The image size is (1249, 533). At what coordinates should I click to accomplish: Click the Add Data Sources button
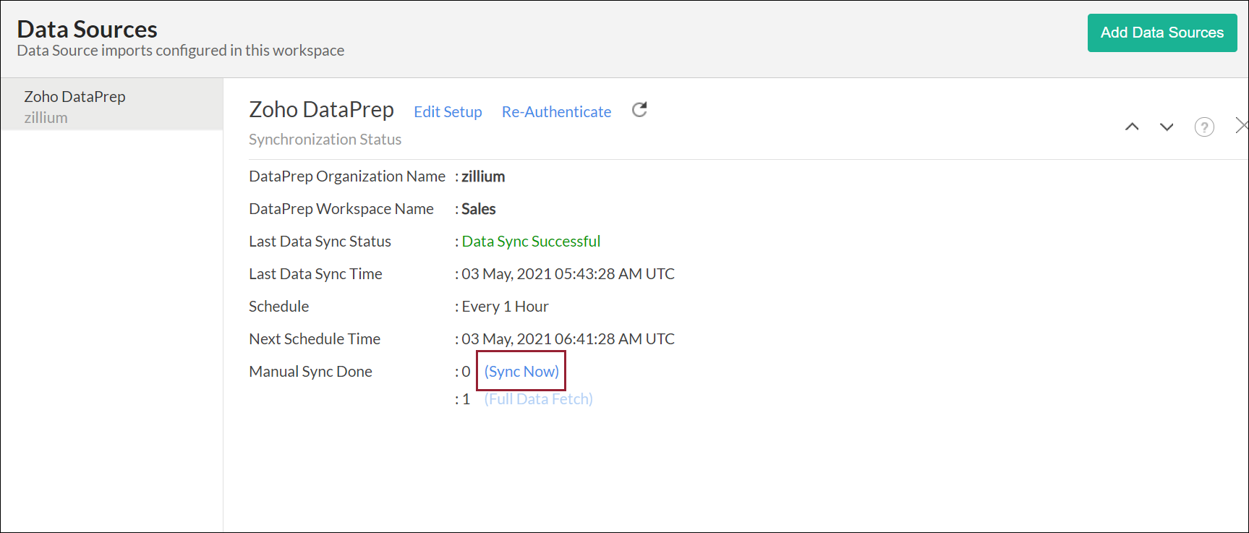tap(1161, 33)
